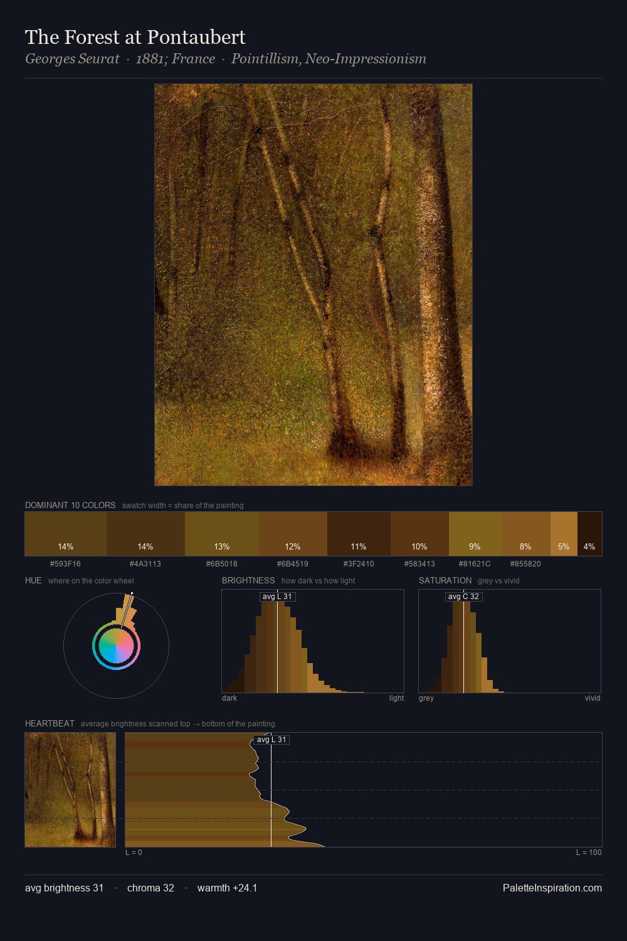Pick the 13% swatch #6B5018
The image size is (627, 941).
(x=222, y=534)
